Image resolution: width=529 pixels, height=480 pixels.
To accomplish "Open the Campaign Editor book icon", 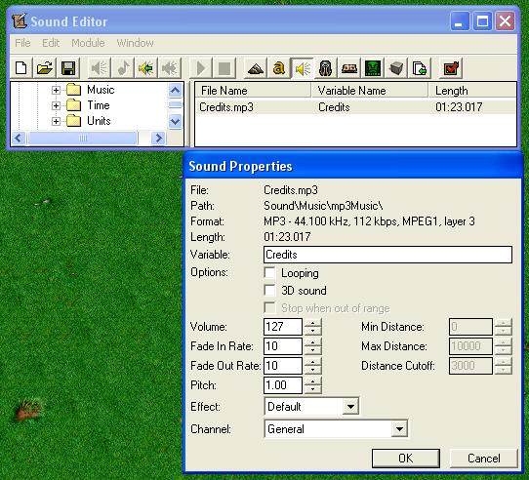I will [x=349, y=68].
